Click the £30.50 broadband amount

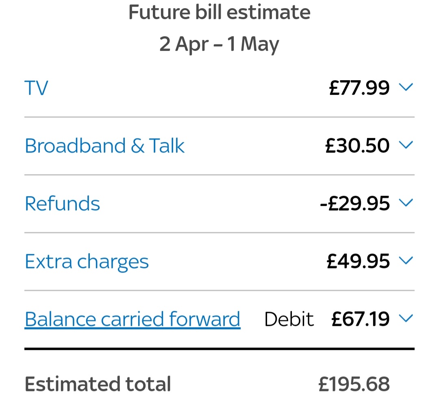[357, 146]
